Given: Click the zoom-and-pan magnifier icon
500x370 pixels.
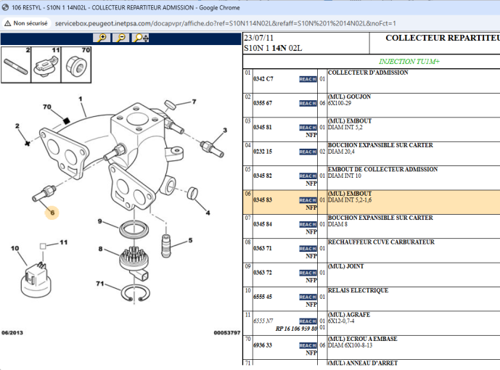Looking at the screenshot, I should coord(139,38).
